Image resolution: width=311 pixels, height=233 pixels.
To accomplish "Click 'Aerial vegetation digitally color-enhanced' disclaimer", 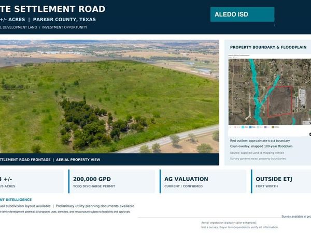I will (x=229, y=223).
